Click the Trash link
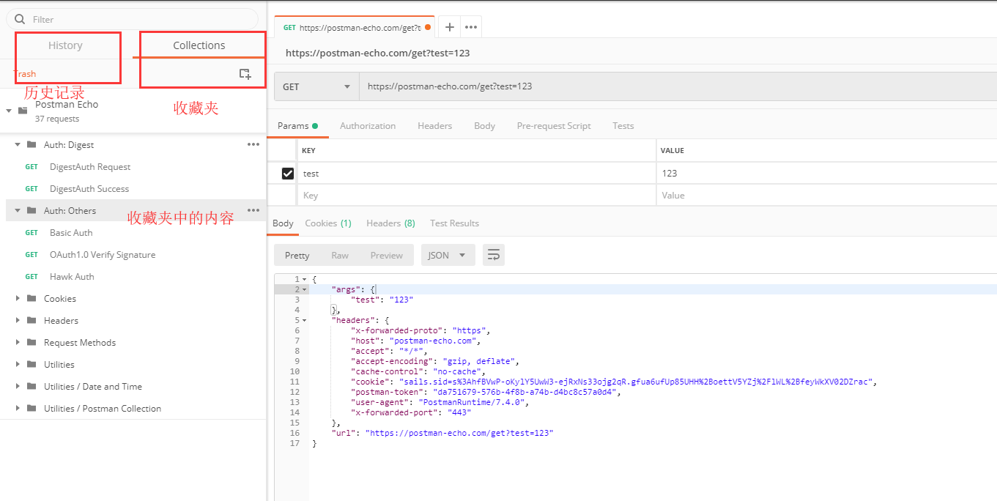Screen dimensions: 997x501 point(24,74)
